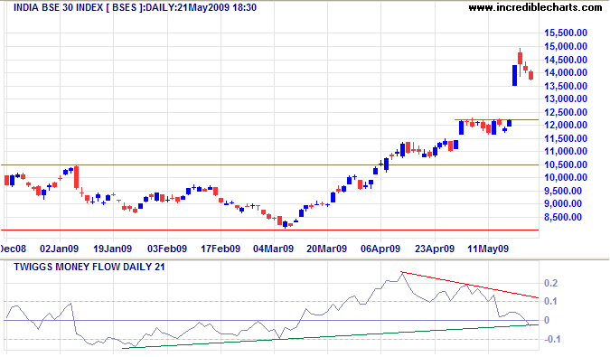
Task: Click the 11,000.00 price axis label
Action: pyautogui.click(x=566, y=151)
